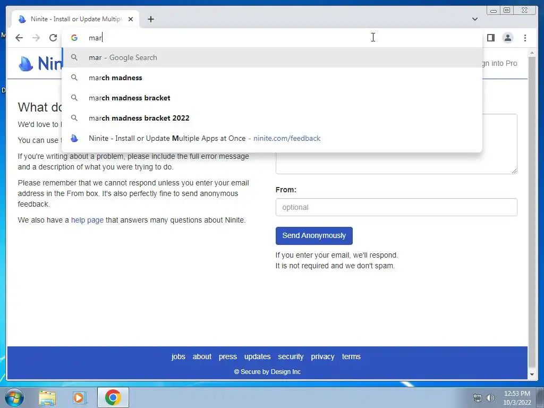Viewport: 544px width, 408px height.
Task: Open the Chrome three-dot menu
Action: [525, 38]
